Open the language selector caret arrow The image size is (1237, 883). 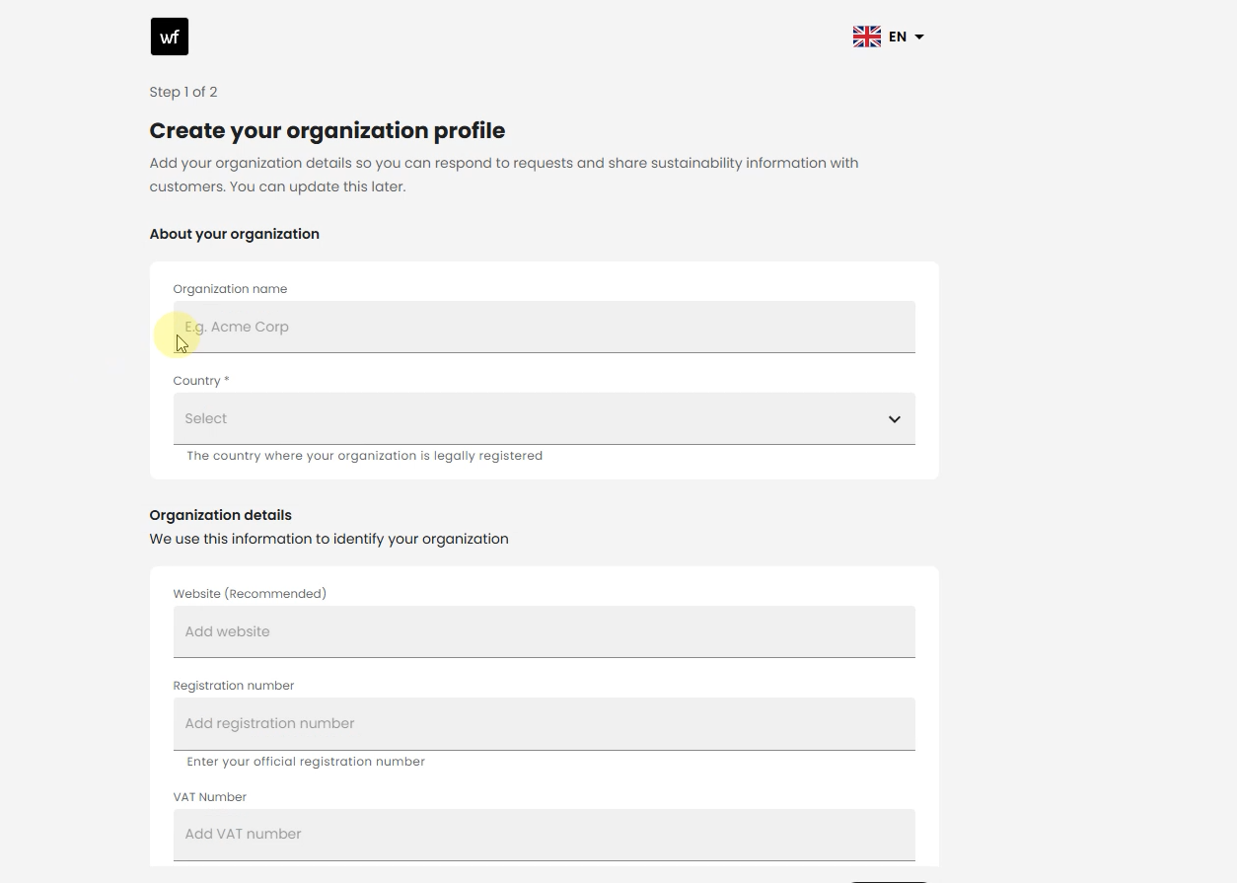coord(919,37)
